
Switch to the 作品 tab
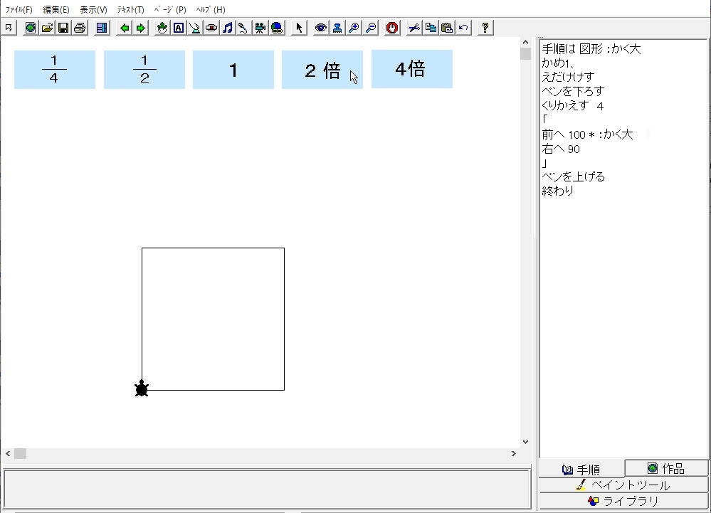pos(666,468)
